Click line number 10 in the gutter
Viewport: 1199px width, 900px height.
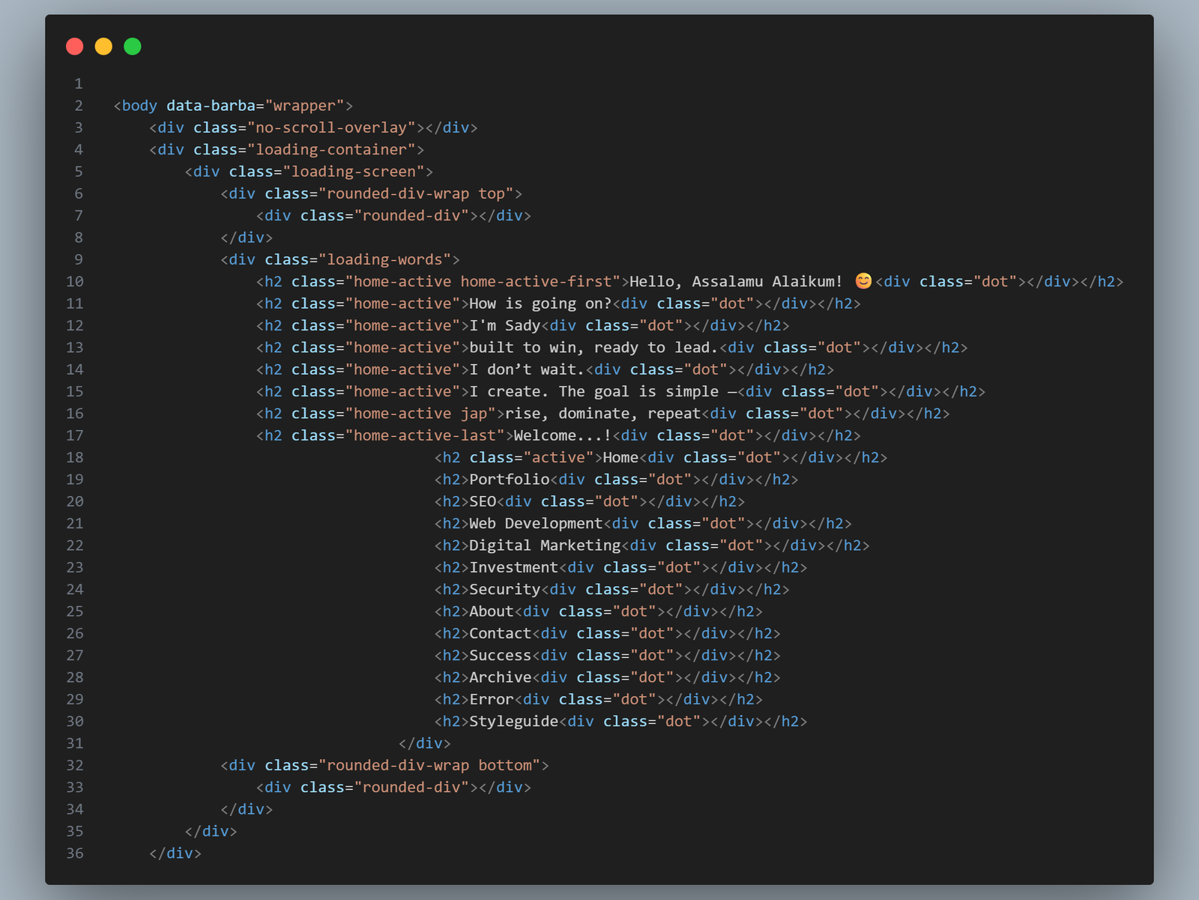pyautogui.click(x=74, y=281)
